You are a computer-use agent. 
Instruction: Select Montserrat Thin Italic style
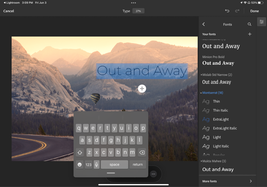[x=227, y=110]
